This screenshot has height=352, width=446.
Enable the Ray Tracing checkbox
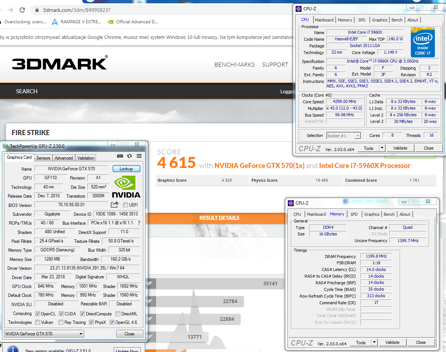(x=61, y=322)
